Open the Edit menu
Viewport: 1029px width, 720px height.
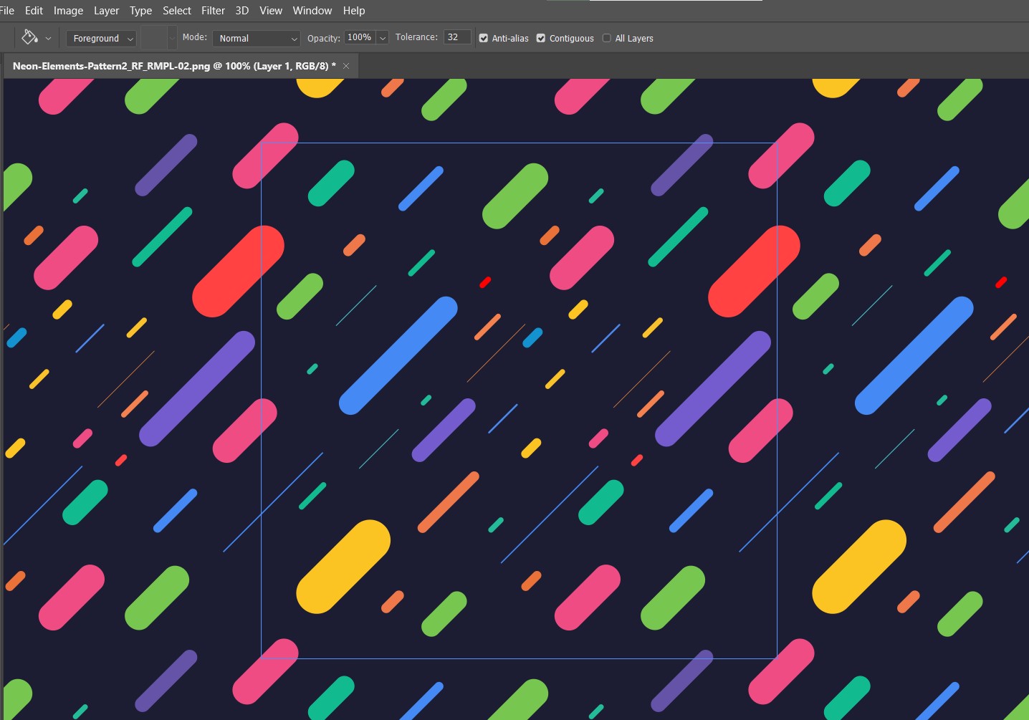pos(34,11)
